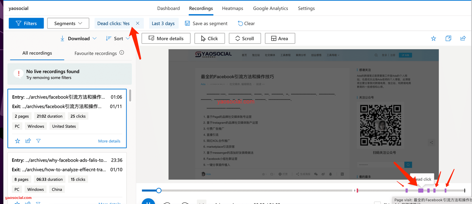
Task: Share the first recording in the list
Action: [28, 141]
